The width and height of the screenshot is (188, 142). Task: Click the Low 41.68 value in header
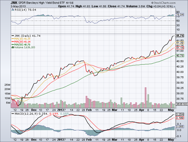[99, 6]
